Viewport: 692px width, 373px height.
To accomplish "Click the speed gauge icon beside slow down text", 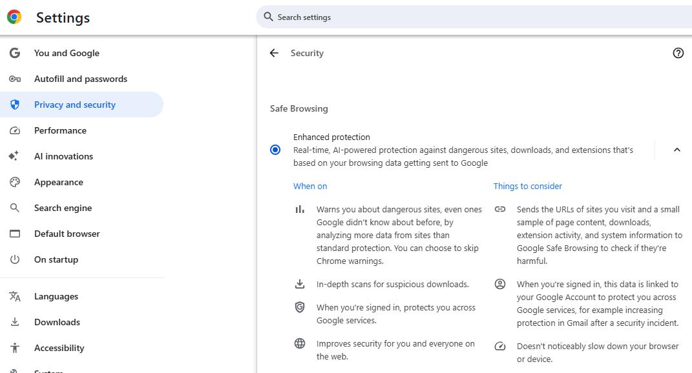I will coord(499,346).
